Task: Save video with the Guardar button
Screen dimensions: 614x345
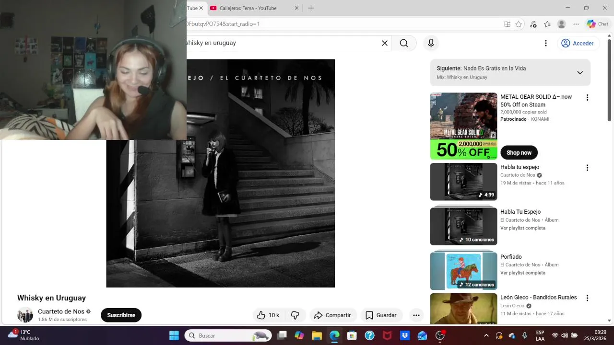Action: point(381,315)
